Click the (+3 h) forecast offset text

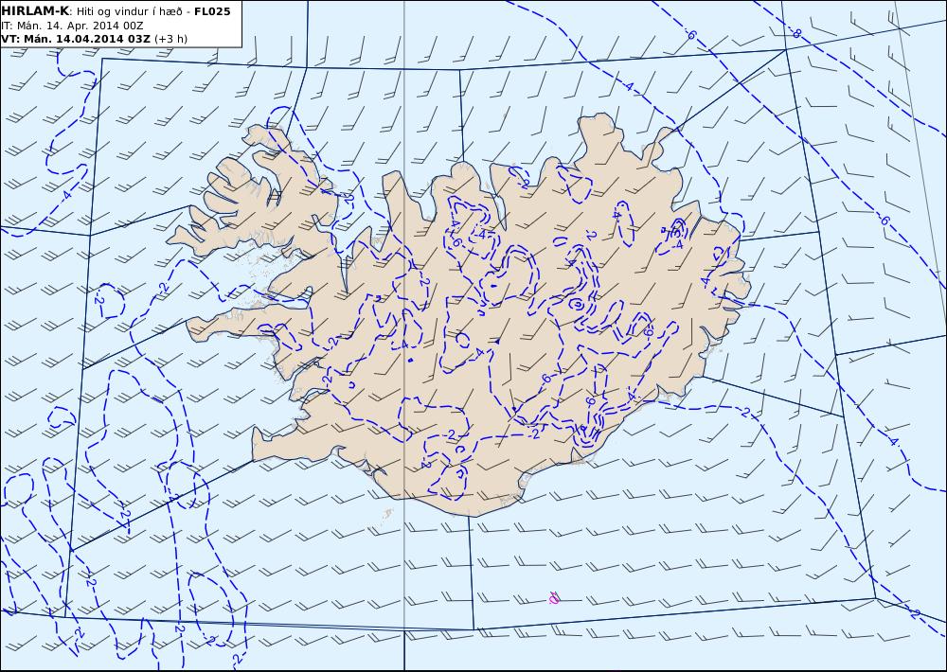coord(170,39)
